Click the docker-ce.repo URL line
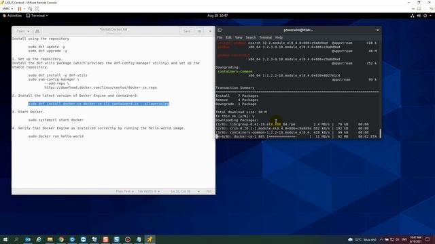The image size is (435, 244). [101, 87]
